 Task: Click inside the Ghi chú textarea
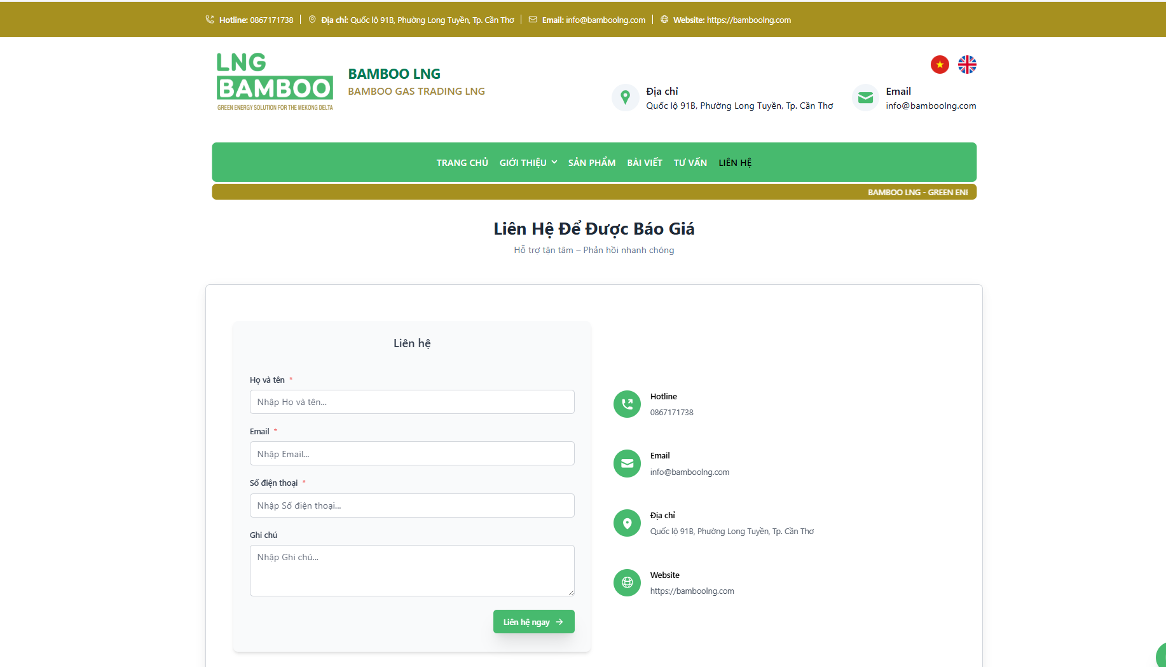coord(412,570)
